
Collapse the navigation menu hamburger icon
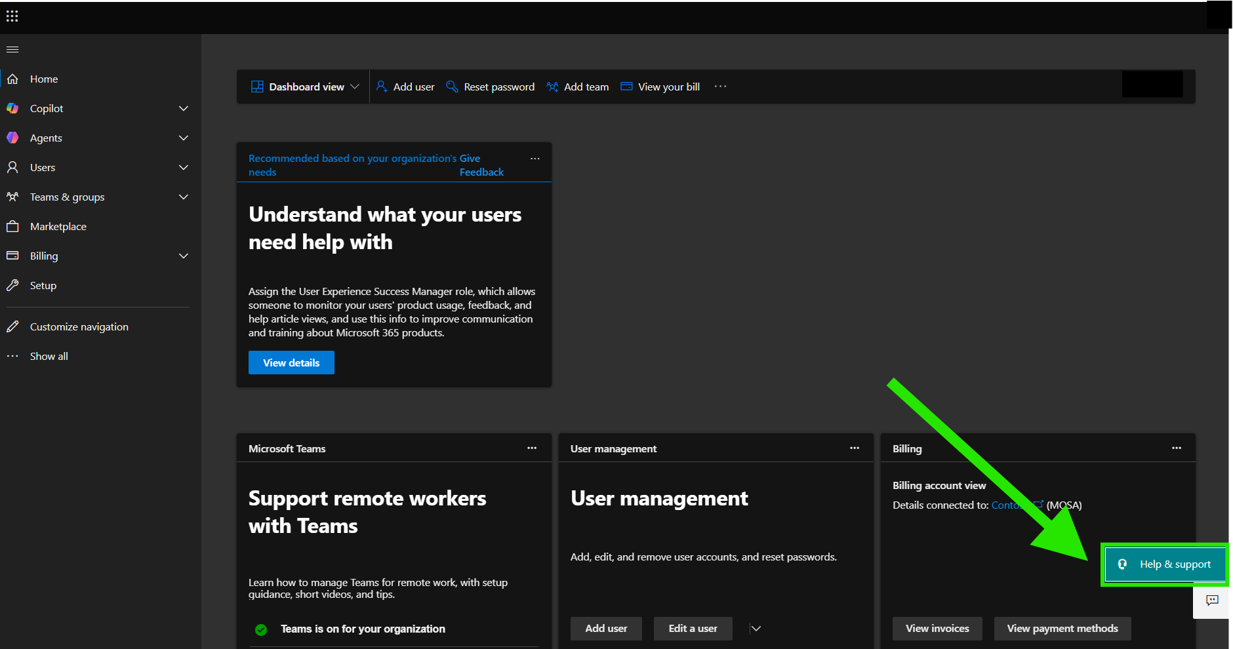tap(12, 49)
